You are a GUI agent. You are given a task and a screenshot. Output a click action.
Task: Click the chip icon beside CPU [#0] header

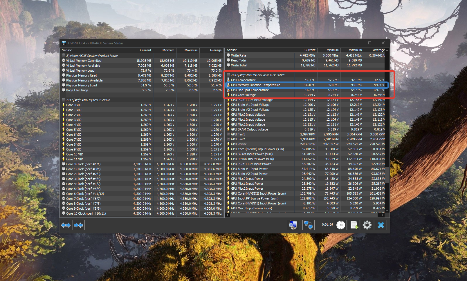64,100
